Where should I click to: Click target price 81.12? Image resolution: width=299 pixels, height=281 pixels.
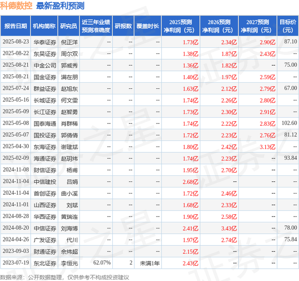tap(290, 135)
